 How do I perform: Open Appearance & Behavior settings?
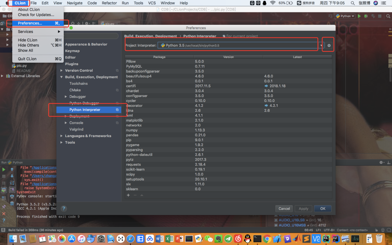pyautogui.click(x=86, y=44)
